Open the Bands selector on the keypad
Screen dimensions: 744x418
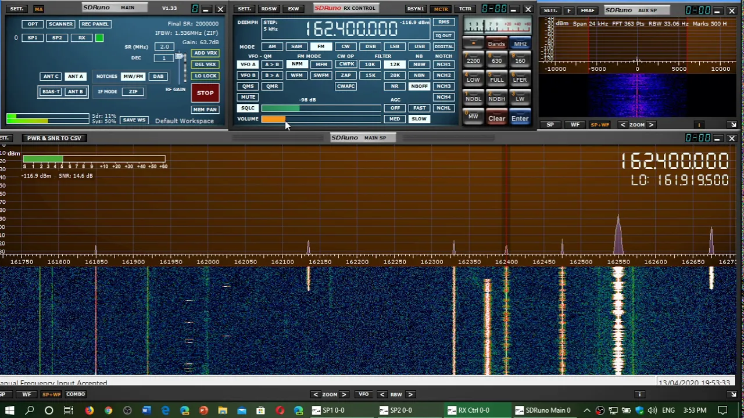tap(496, 44)
